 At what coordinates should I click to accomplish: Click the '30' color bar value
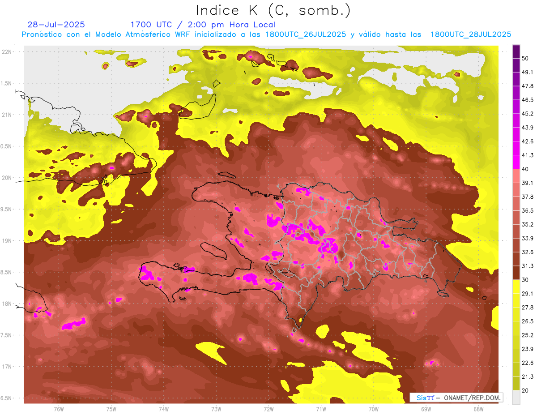click(526, 280)
